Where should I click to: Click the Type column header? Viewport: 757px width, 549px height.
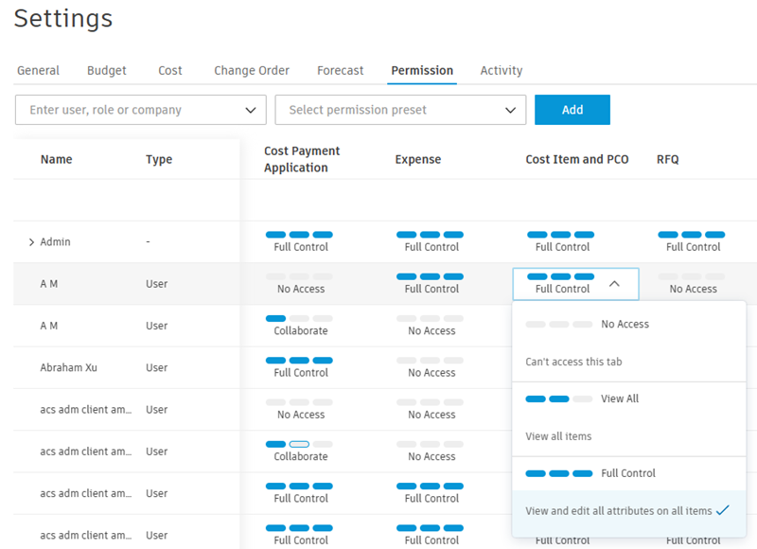(x=159, y=159)
